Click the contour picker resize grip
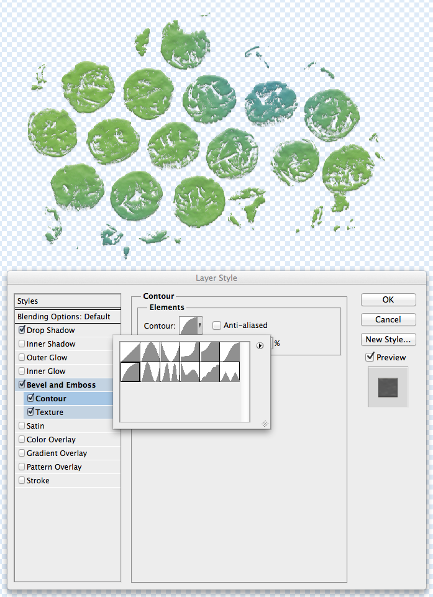 click(x=265, y=424)
